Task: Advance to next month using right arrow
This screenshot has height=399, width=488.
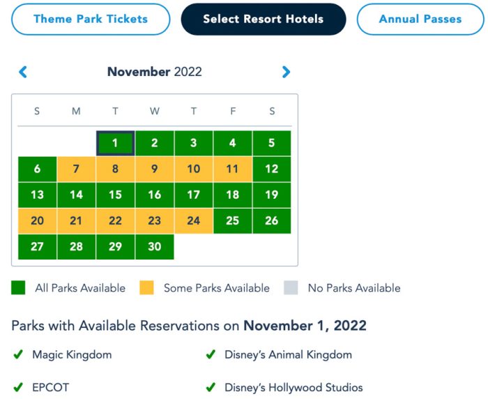Action: [x=286, y=72]
